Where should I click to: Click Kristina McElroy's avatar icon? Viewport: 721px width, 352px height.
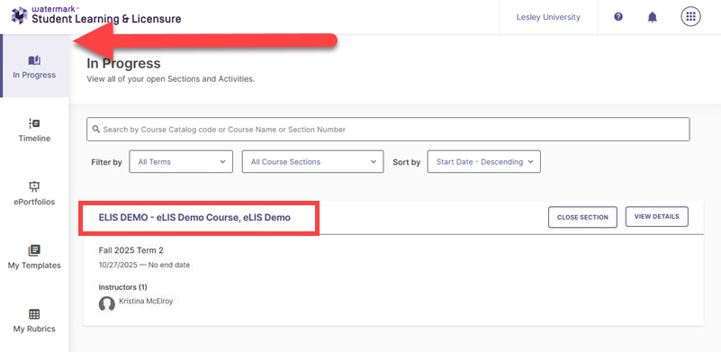coord(107,303)
